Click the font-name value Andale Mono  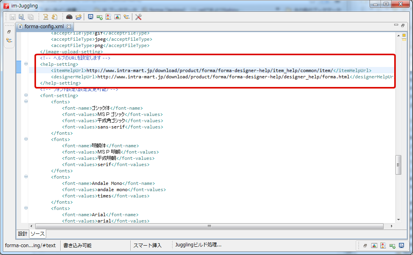tap(107, 183)
